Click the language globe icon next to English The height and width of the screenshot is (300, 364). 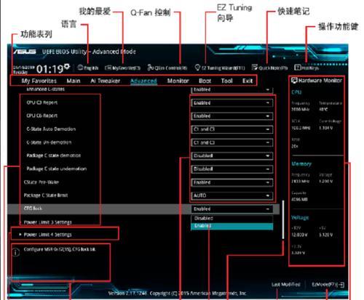(80, 68)
